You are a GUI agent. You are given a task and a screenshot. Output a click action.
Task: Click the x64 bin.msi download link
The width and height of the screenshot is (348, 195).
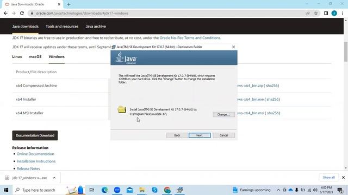pos(251,113)
